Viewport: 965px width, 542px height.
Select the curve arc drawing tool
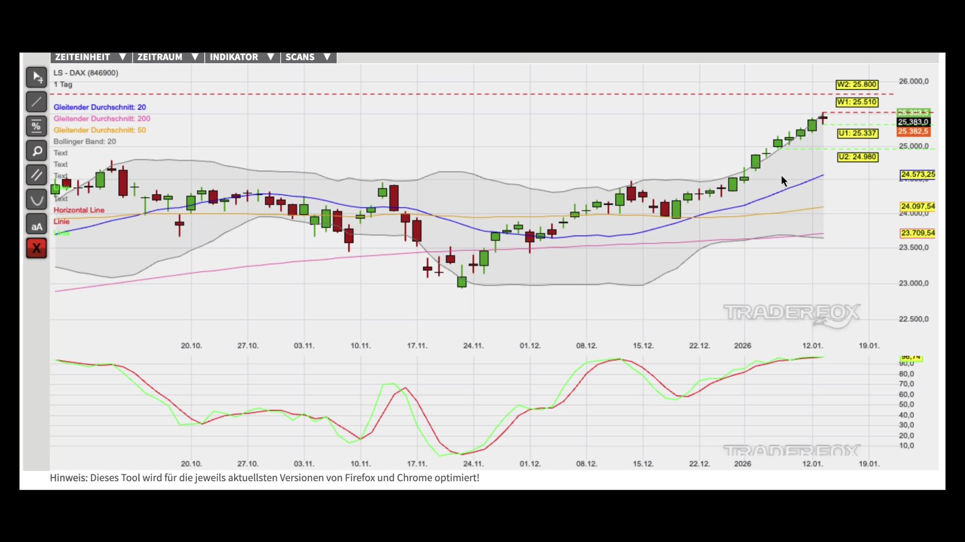(x=36, y=200)
